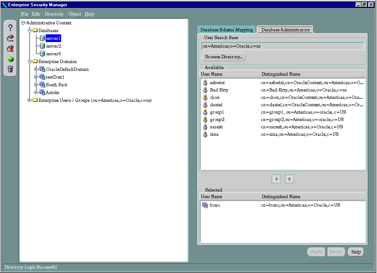
Task: Select bozo in the Selected list
Action: (x=215, y=205)
